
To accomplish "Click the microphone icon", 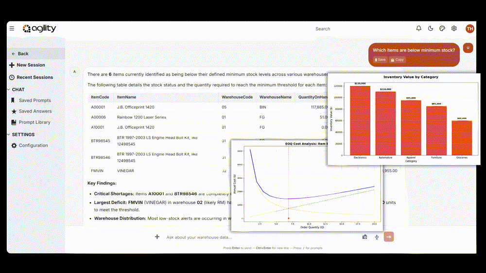I will 377,237.
